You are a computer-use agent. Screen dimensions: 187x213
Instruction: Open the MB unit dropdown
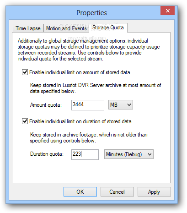(121, 105)
